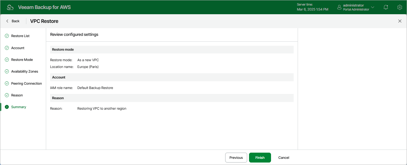
Task: Select the Summary step
Action: coord(19,107)
